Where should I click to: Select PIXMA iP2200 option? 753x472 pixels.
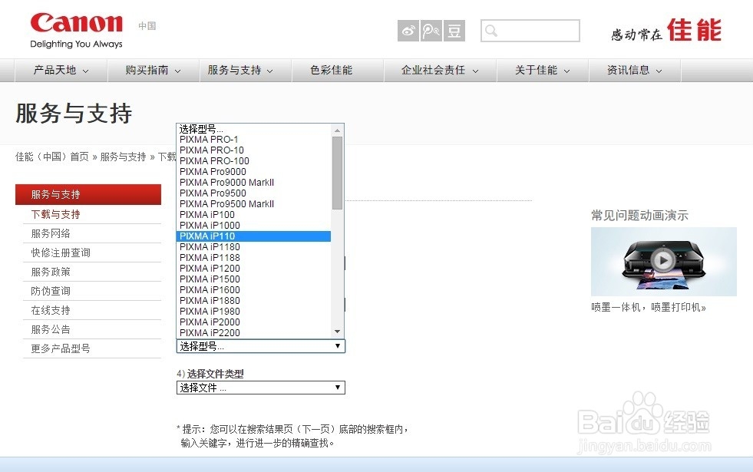coord(254,333)
